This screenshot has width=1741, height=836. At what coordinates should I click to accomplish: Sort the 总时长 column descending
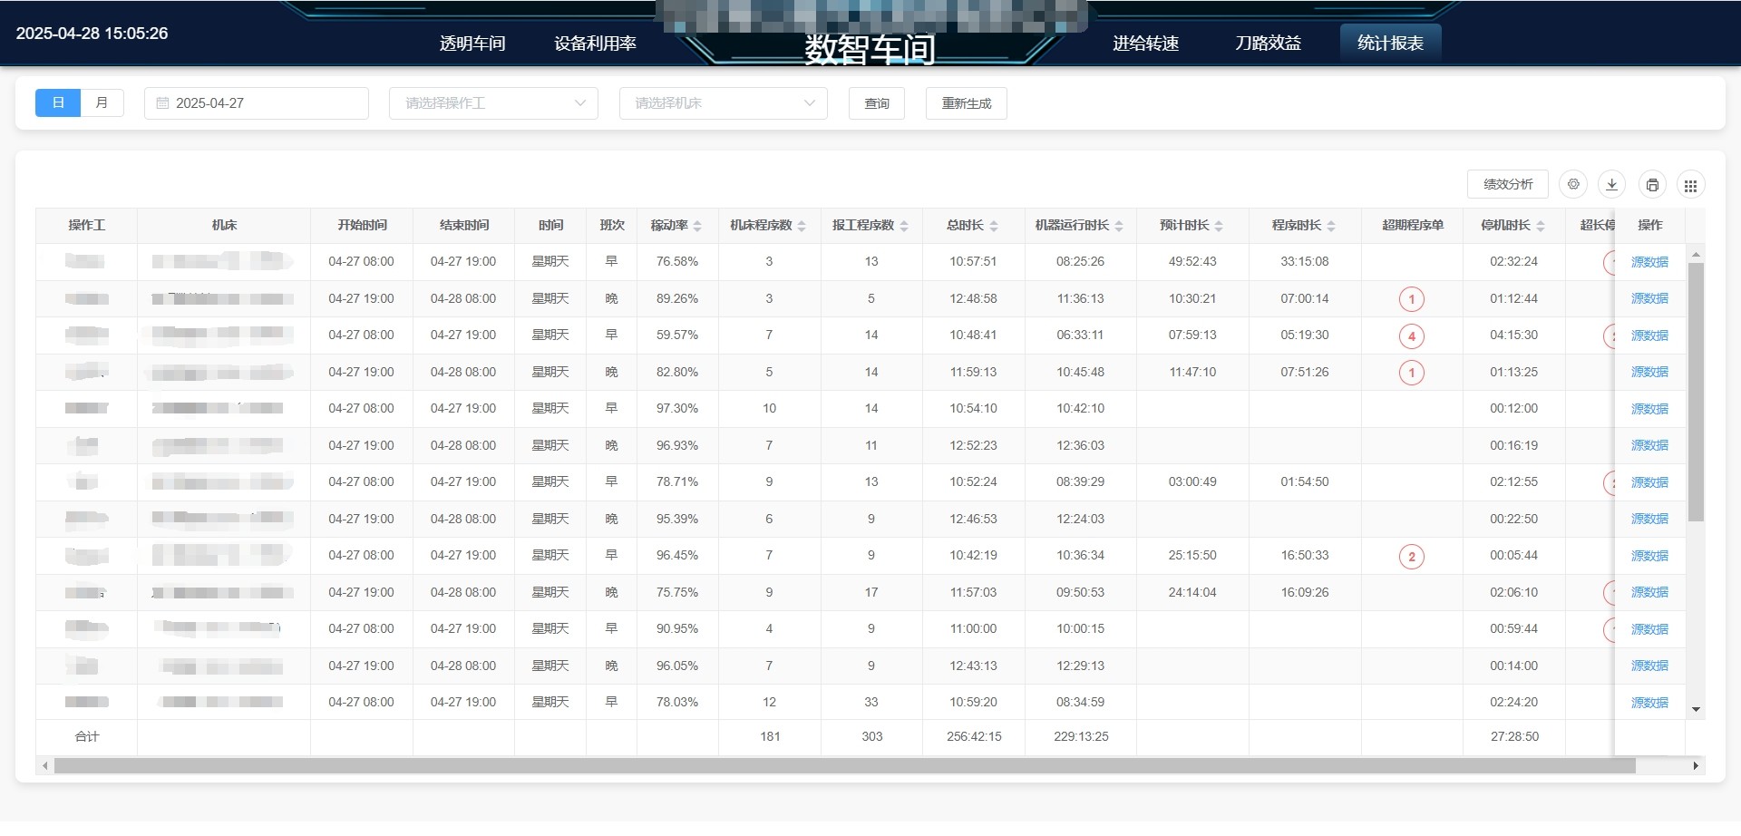pyautogui.click(x=995, y=229)
